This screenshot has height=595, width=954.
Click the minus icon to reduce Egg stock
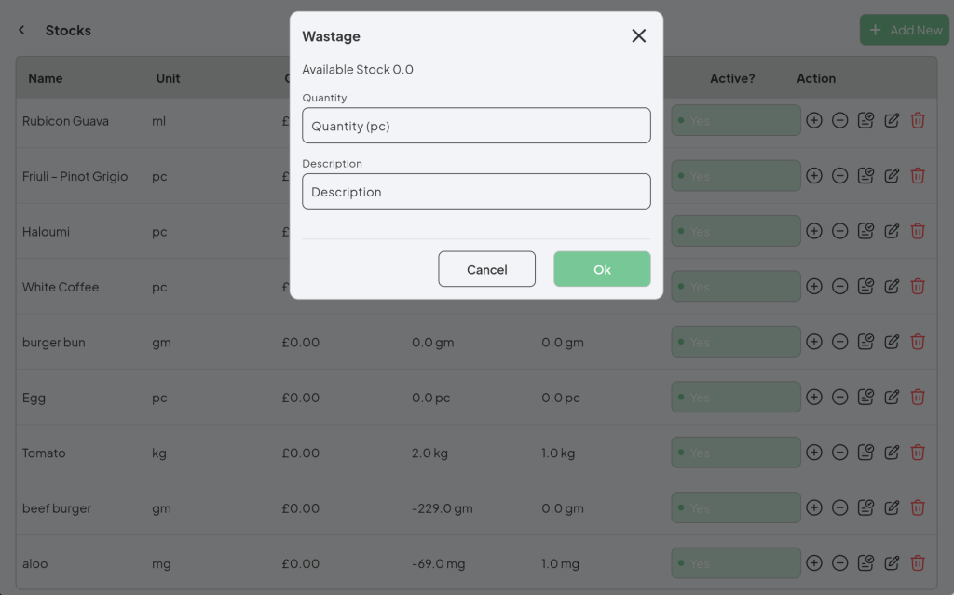coord(839,397)
